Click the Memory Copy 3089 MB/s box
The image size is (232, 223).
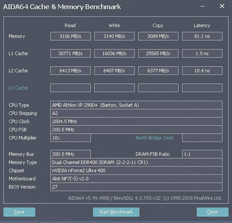(158, 36)
